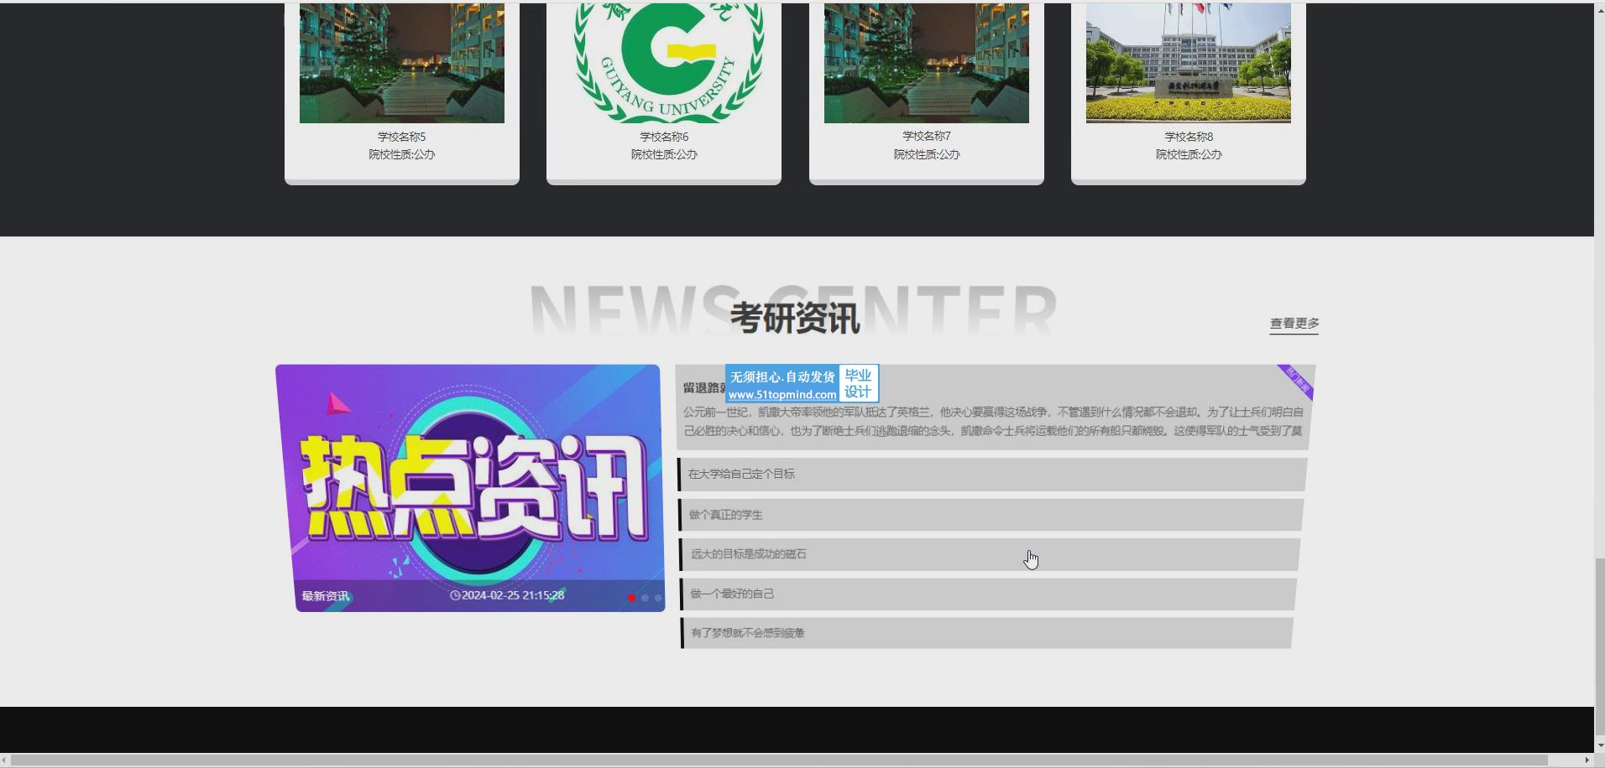Click the 考研资讯 section heading
Viewport: 1605px width, 768px height.
[795, 319]
